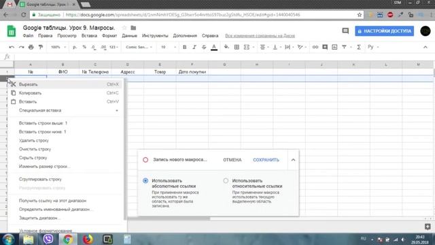Screen dimensions: 435x245
Task: Click the Windows Start button
Action: tap(8, 239)
